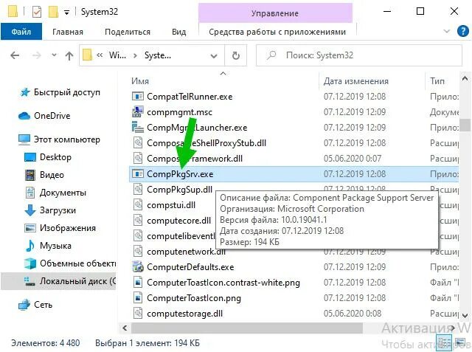Viewport: 472px width, 352px height.
Task: Click the New folder quick access icon
Action: point(53,12)
